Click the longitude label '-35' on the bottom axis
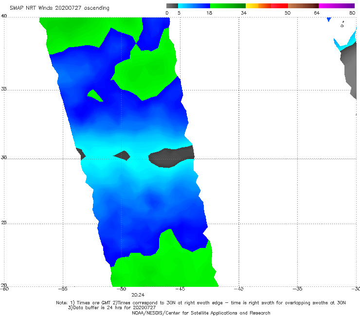Screen dimensions: 360x316 [x=298, y=289]
